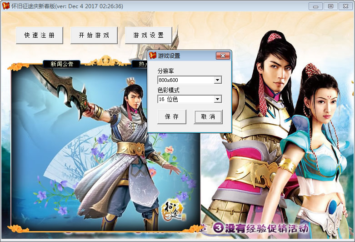
Task: Click the 开始游戏 button
Action: [x=94, y=35]
